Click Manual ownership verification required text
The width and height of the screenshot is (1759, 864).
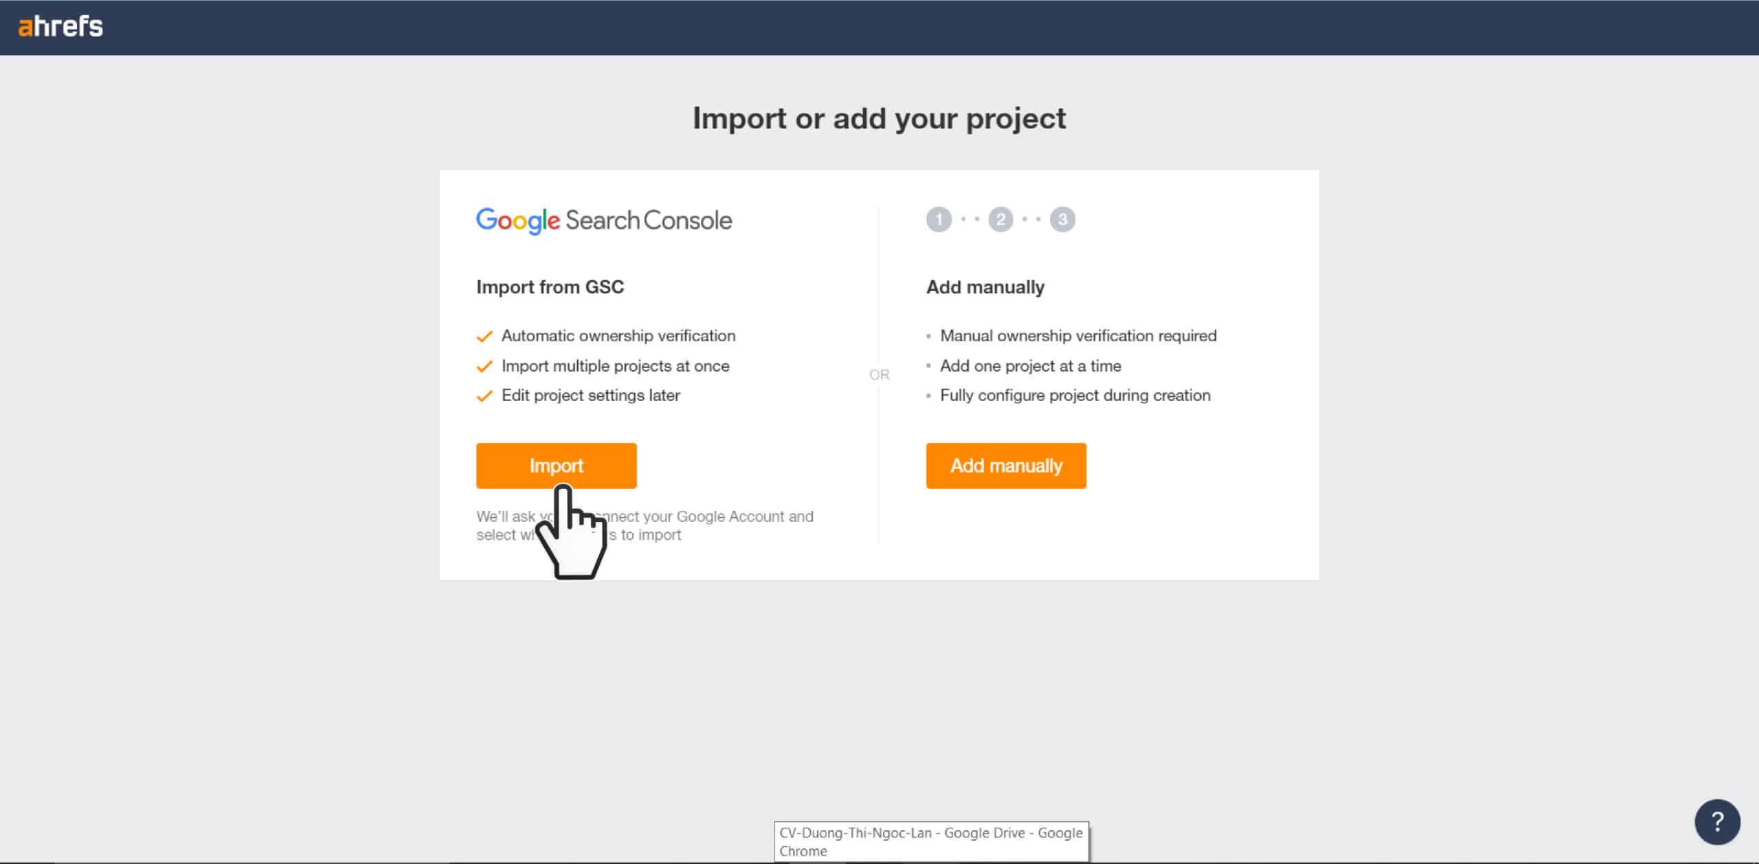coord(1078,336)
